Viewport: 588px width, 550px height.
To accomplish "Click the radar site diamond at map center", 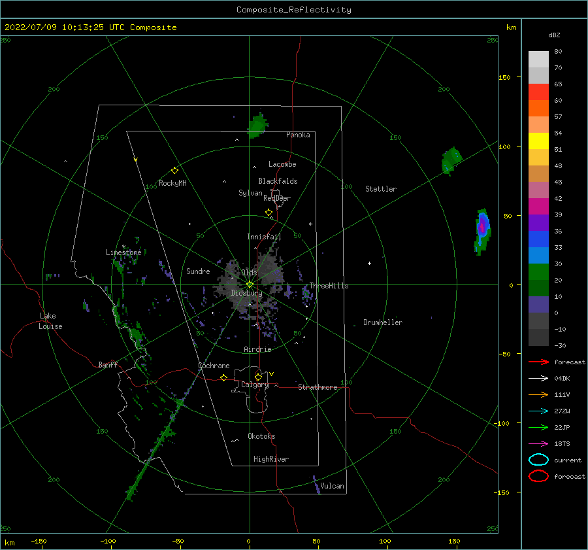I will pyautogui.click(x=250, y=284).
